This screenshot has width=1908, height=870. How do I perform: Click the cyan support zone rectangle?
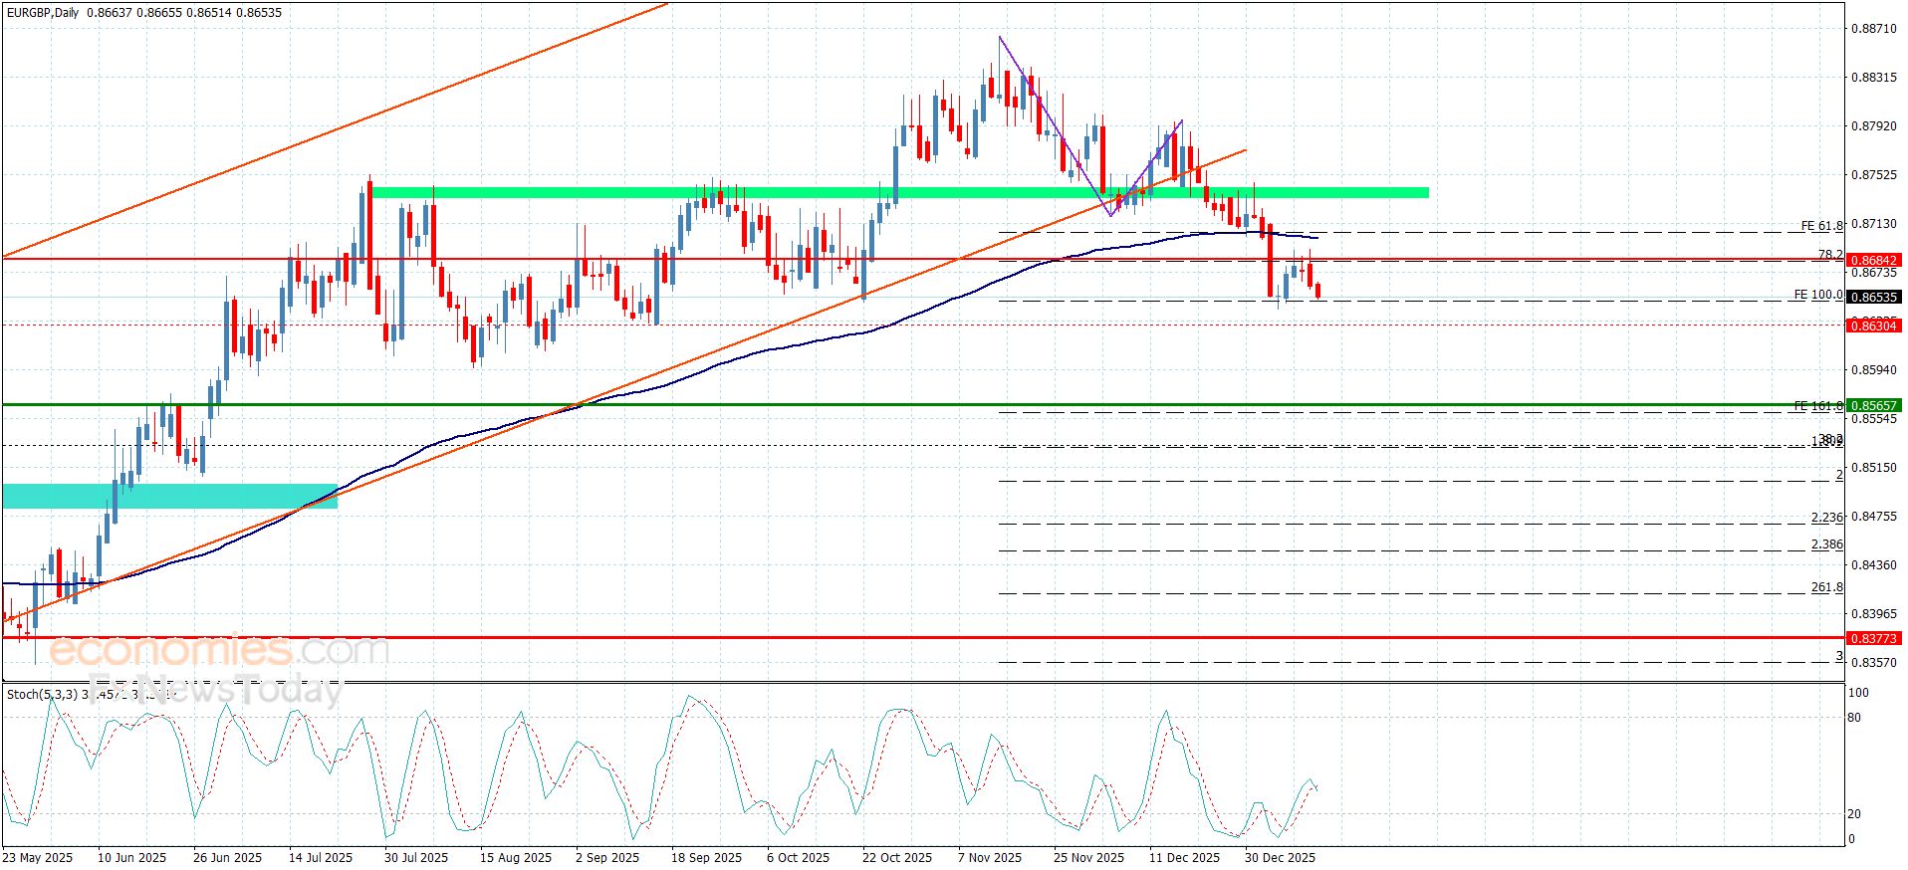pyautogui.click(x=170, y=496)
